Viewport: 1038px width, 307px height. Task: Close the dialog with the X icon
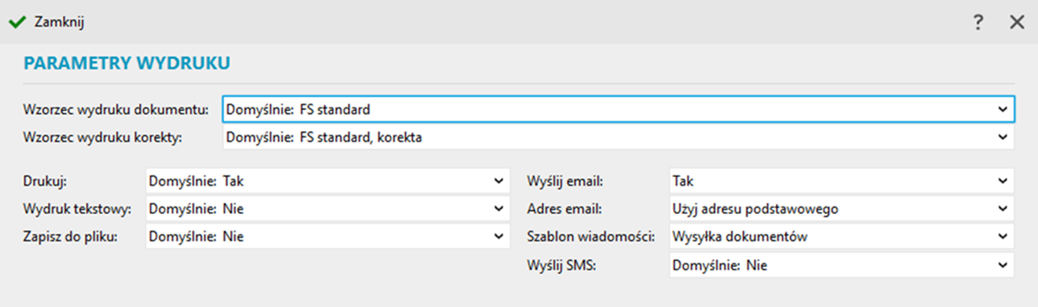coord(1017,22)
